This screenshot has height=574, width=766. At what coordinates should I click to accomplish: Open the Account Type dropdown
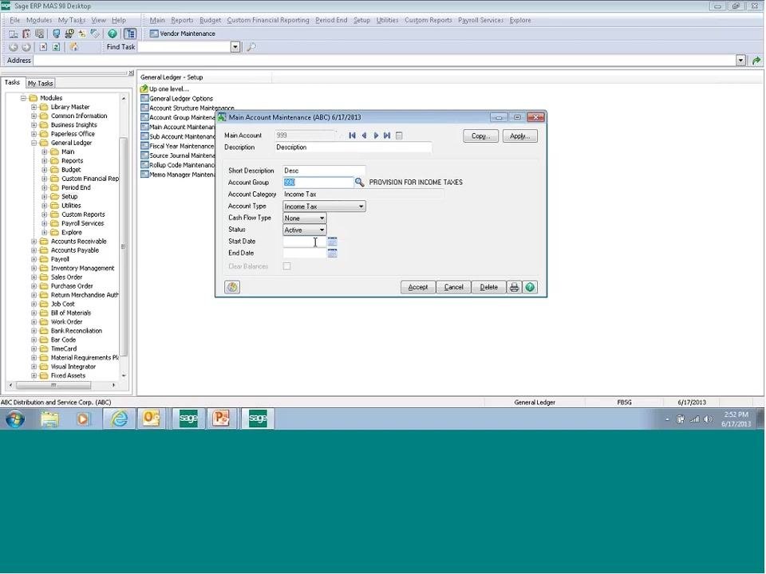point(361,206)
